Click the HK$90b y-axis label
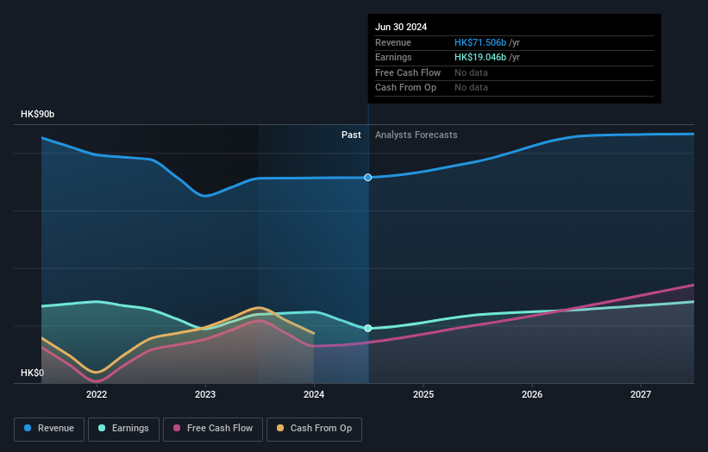The width and height of the screenshot is (708, 452). 37,114
